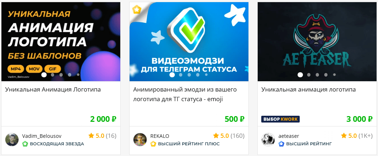Open Vadim_Belousov's profile avatar
The image size is (378, 156).
pyautogui.click(x=12, y=139)
